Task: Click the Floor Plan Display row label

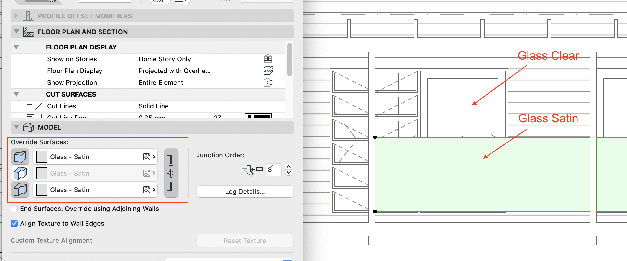Action: (75, 71)
